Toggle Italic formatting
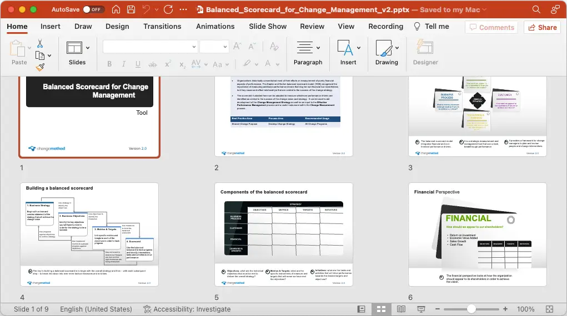This screenshot has width=567, height=316. (124, 64)
